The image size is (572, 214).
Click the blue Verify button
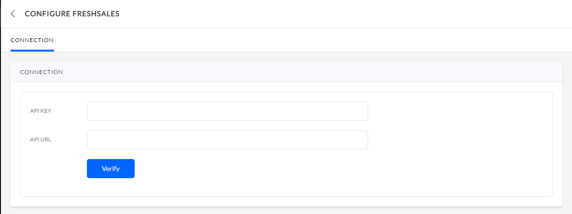111,169
